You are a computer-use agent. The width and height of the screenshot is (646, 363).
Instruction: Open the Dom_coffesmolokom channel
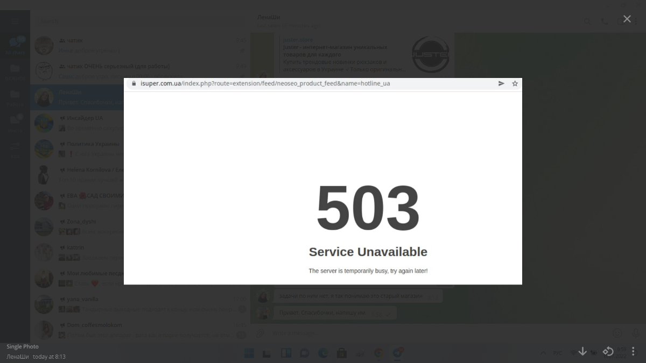pyautogui.click(x=140, y=330)
